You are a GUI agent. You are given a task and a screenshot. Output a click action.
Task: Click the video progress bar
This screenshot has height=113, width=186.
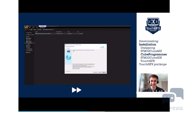pyautogui.click(x=94, y=111)
